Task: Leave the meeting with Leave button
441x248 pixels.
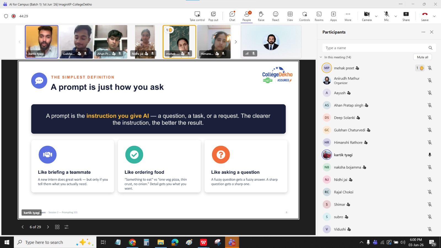Action: [x=425, y=16]
